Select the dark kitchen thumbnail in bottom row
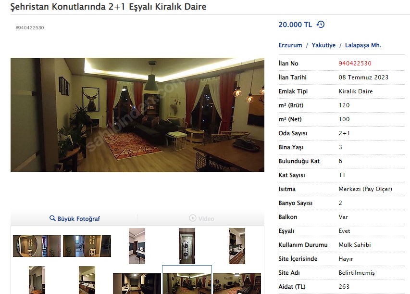Image resolution: width=410 pixels, height=294 pixels. pos(137,283)
